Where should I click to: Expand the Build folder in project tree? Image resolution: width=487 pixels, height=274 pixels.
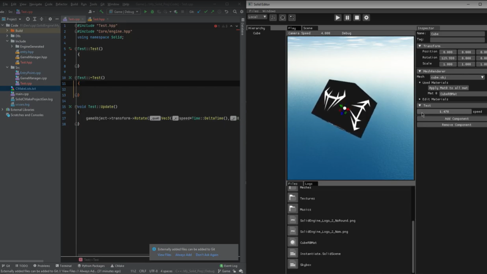coord(7,31)
